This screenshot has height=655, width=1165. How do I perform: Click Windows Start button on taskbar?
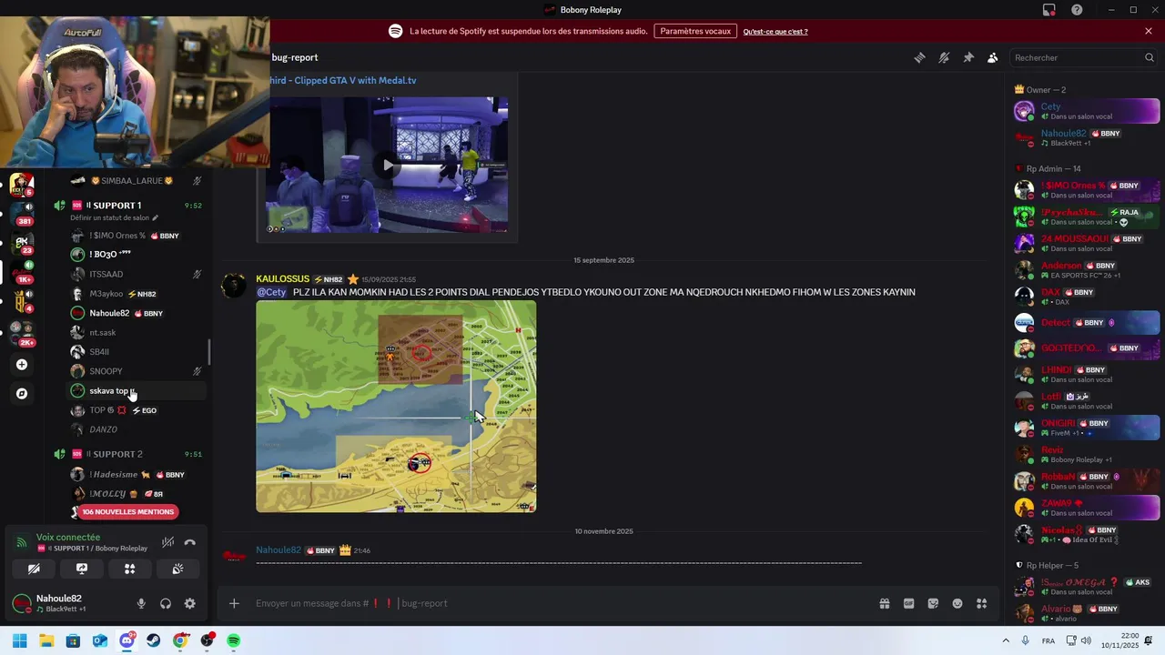pyautogui.click(x=19, y=640)
